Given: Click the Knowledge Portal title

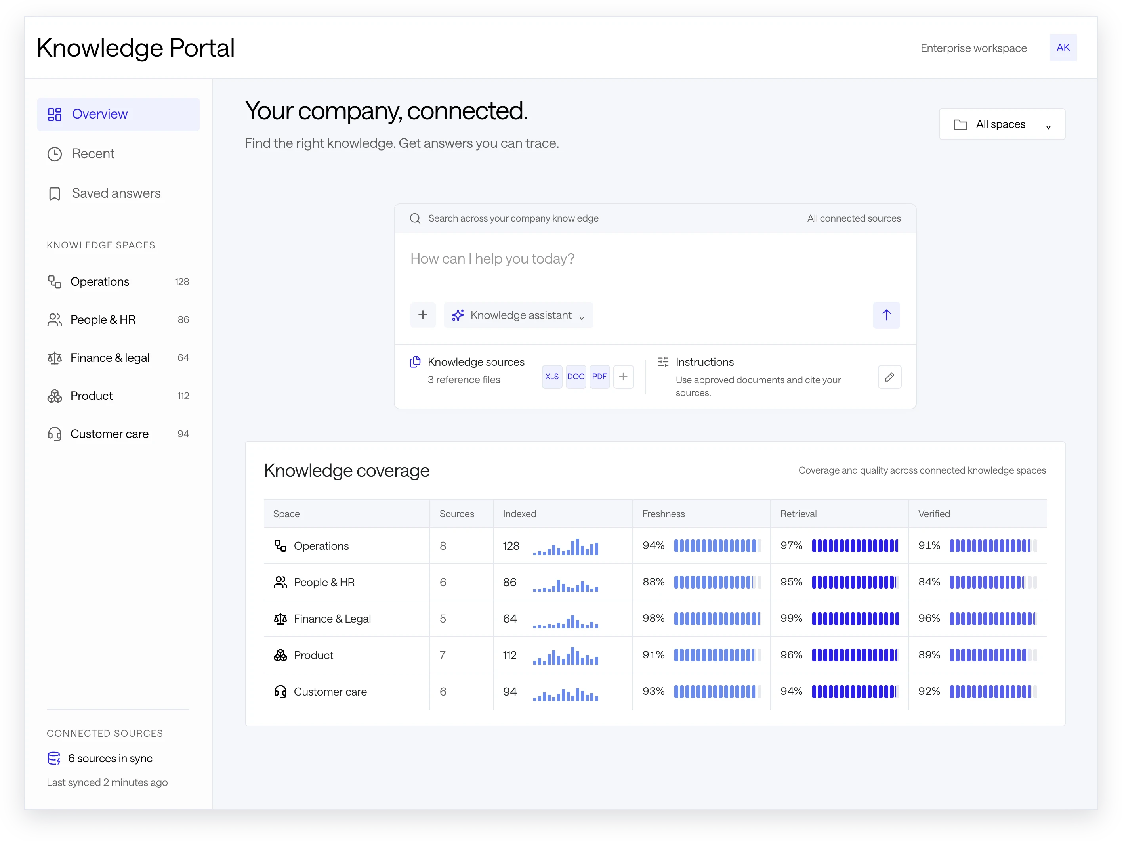Looking at the screenshot, I should click(135, 48).
